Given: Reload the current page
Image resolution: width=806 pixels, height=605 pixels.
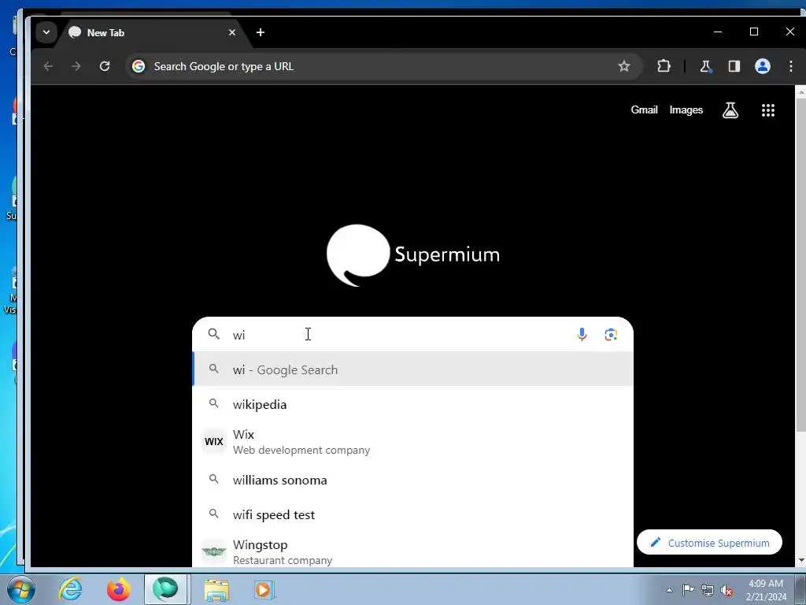Looking at the screenshot, I should tap(105, 66).
